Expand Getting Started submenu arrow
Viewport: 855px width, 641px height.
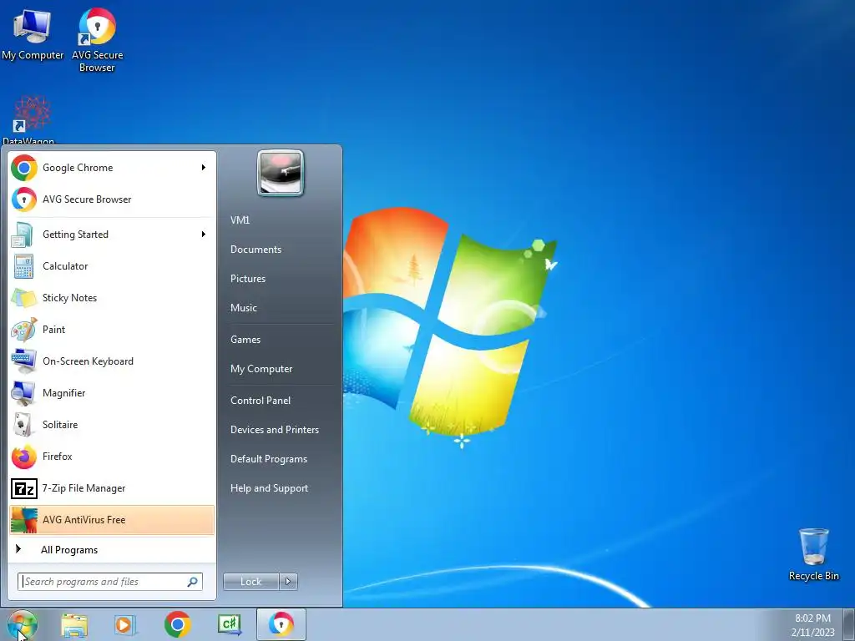tap(204, 235)
